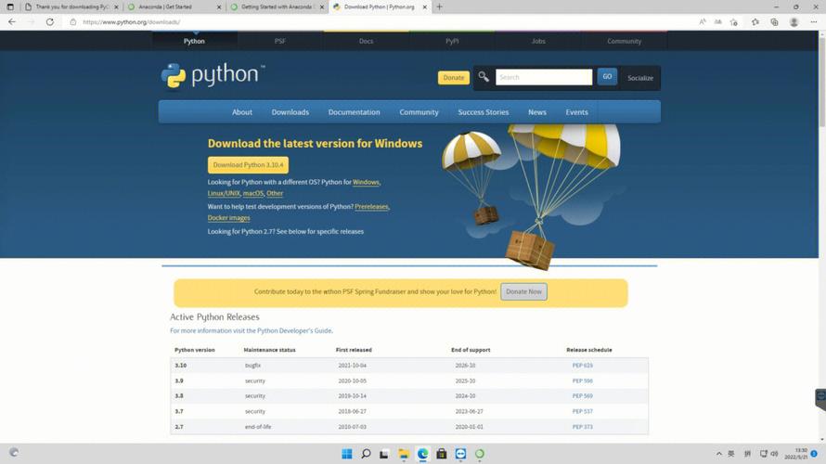Open Jobs in the top site bar
Screen dimensions: 826x464
point(538,41)
